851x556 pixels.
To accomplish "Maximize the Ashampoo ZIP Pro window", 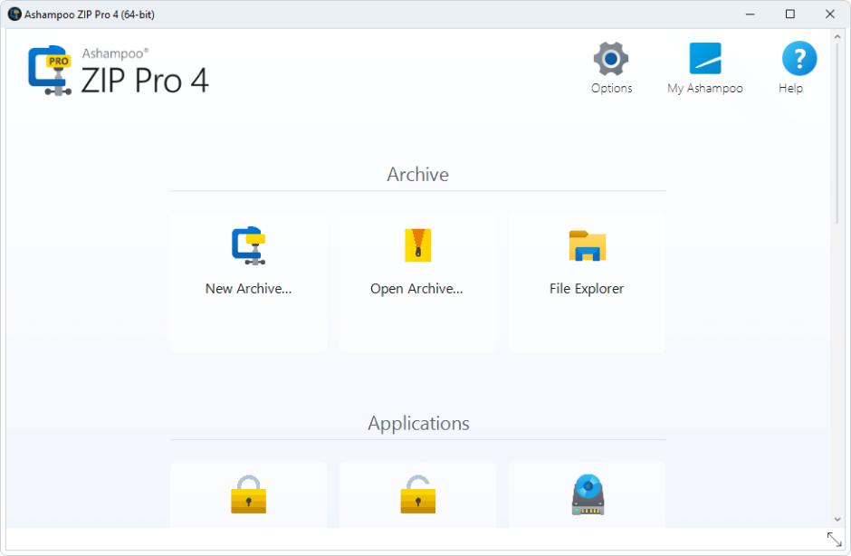I will coord(790,14).
